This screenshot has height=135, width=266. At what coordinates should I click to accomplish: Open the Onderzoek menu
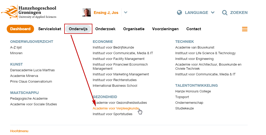pos(105,29)
